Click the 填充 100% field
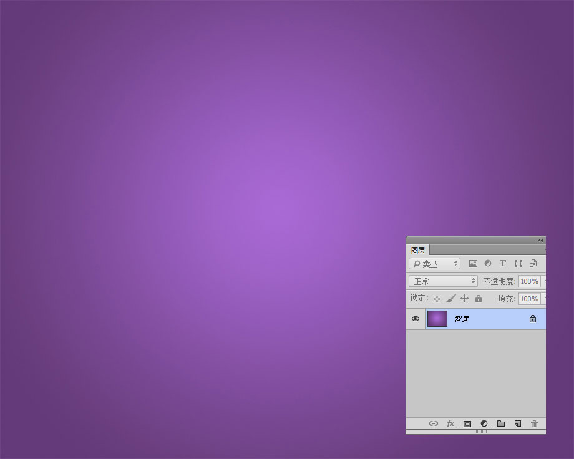 pos(529,299)
